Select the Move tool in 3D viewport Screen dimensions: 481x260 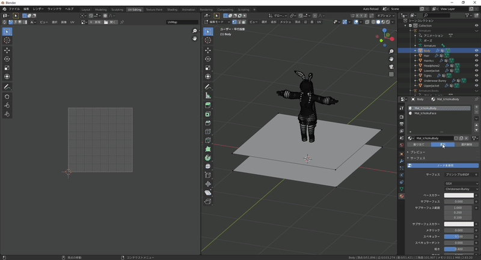(208, 50)
